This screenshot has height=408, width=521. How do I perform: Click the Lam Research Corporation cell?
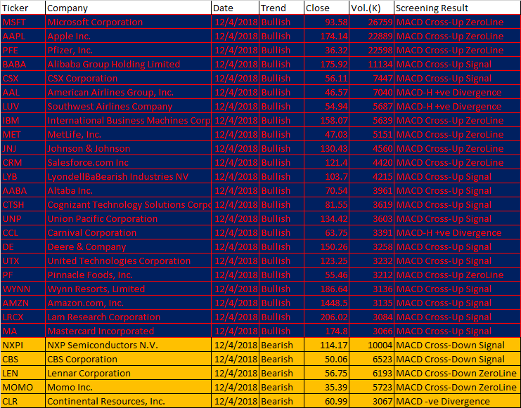pyautogui.click(x=128, y=317)
